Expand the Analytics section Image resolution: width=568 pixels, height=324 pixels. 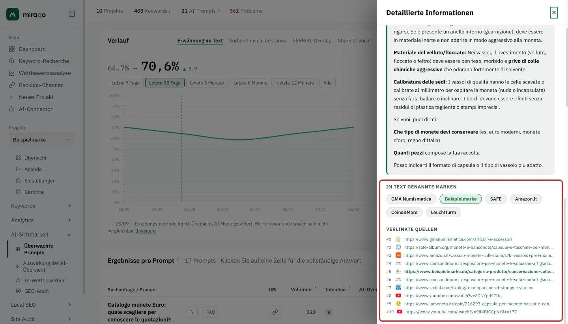click(41, 220)
